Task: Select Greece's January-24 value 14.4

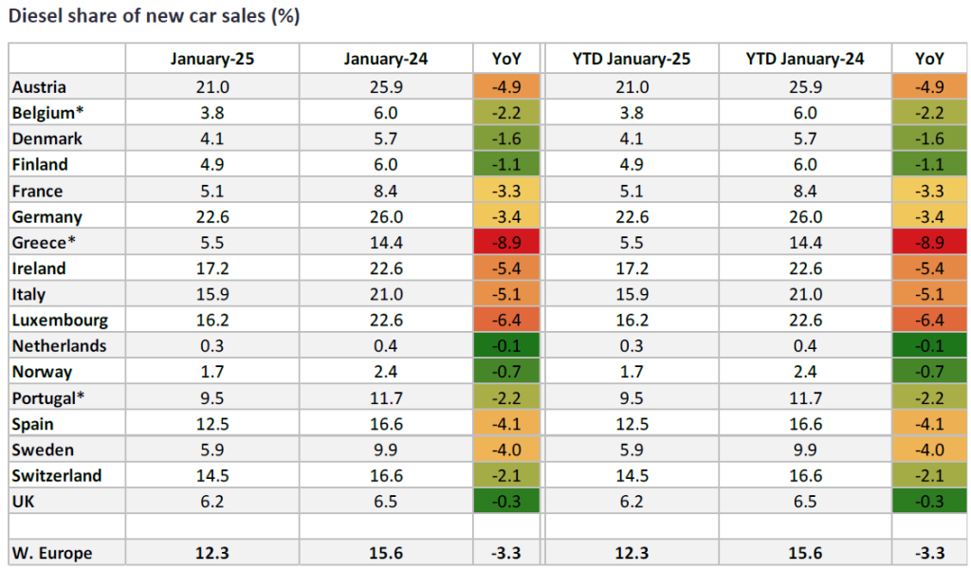Action: point(386,243)
